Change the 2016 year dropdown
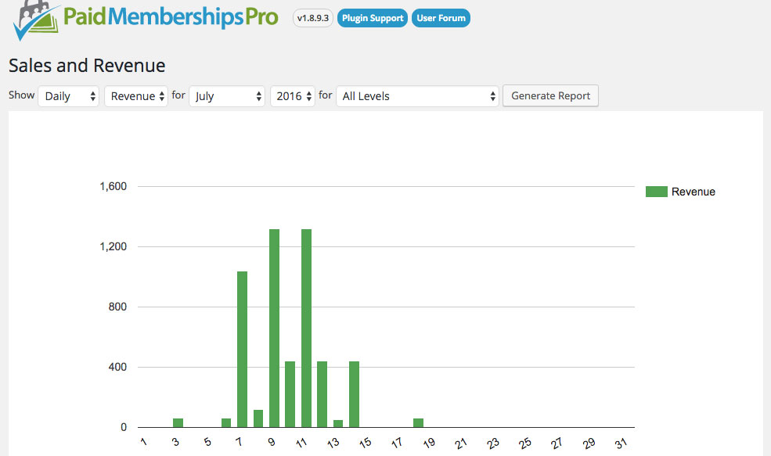This screenshot has height=456, width=771. (x=293, y=96)
